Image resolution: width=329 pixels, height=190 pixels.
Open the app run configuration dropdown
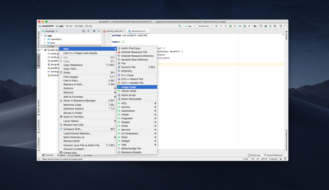coord(190,26)
